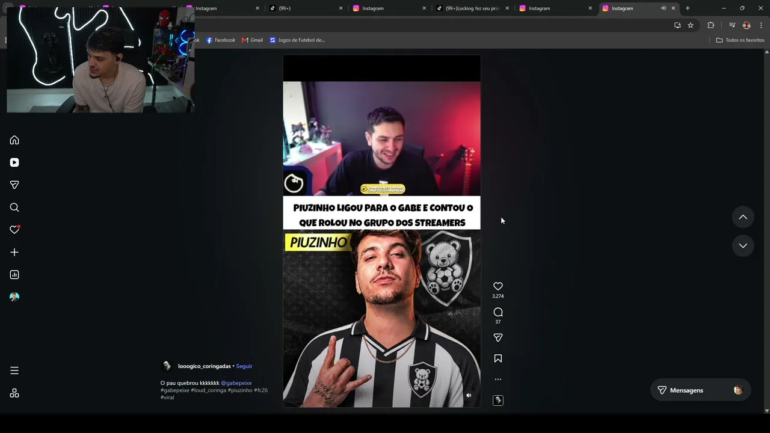
Task: Mute the reel using the speaker icon
Action: 469,395
